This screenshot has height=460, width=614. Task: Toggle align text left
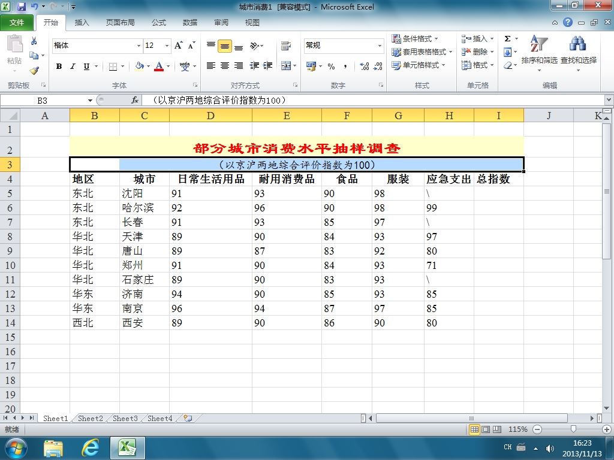coord(211,66)
